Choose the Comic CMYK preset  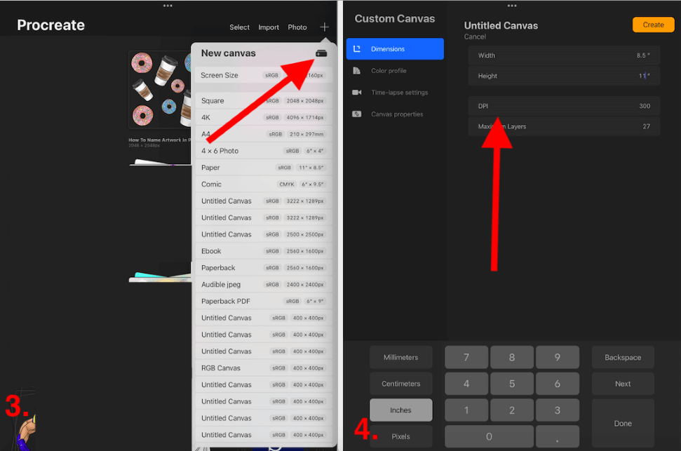[264, 184]
